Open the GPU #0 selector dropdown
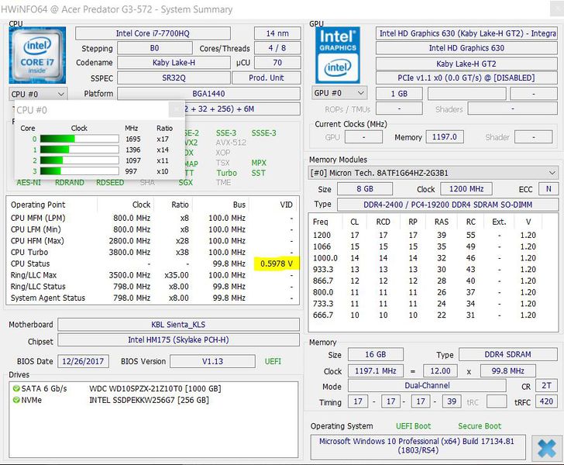Screen dimensions: 564x465 point(339,93)
